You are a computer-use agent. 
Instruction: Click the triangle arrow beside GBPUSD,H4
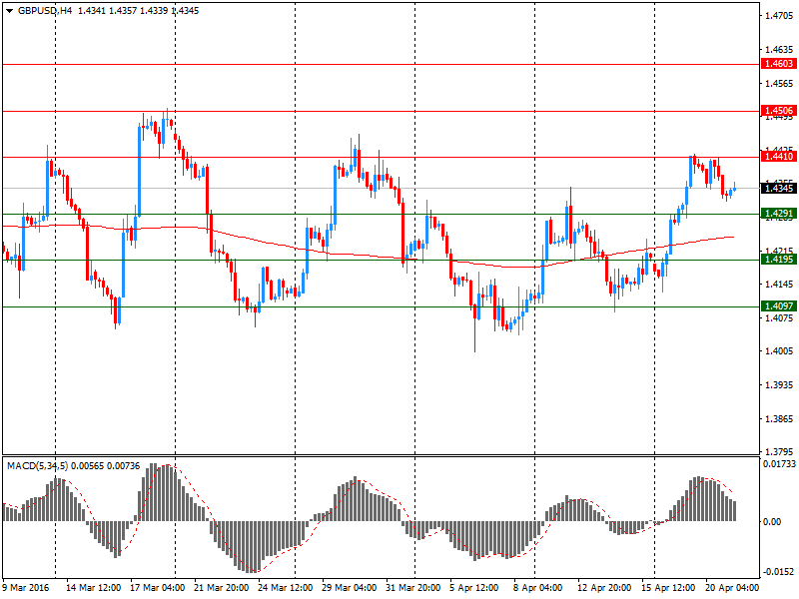coord(9,11)
